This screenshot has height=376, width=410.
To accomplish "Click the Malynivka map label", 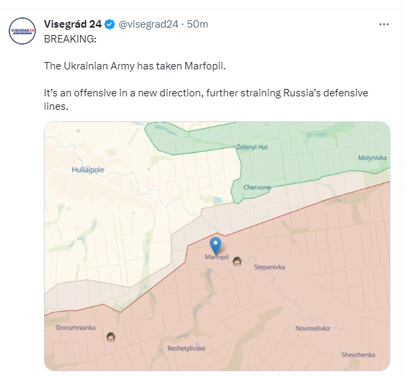I will click(x=372, y=158).
